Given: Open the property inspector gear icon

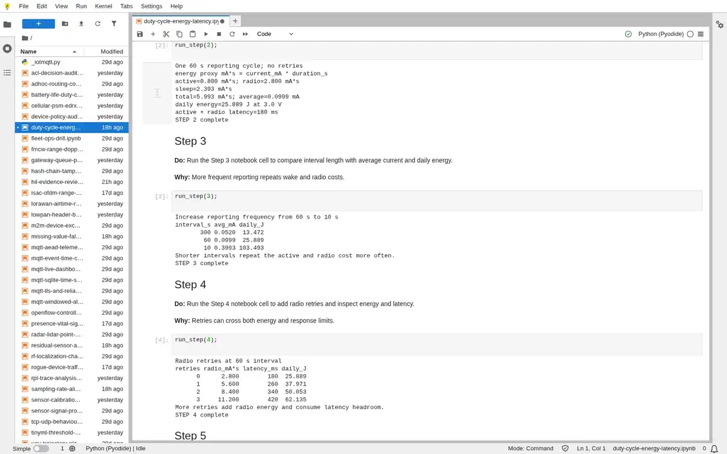Looking at the screenshot, I should [720, 25].
